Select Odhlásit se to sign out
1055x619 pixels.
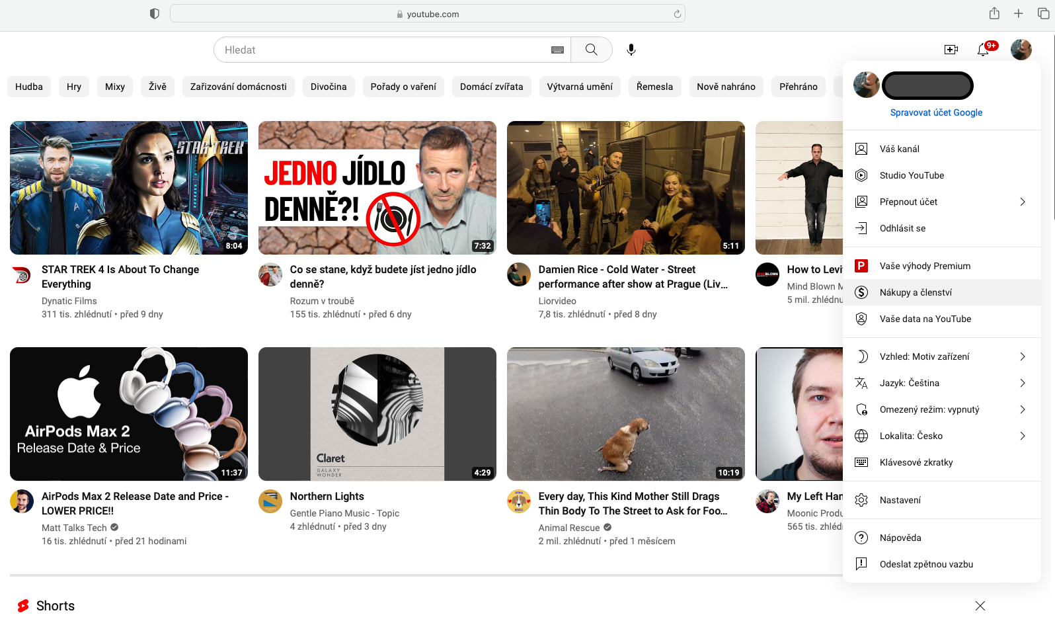click(x=942, y=228)
